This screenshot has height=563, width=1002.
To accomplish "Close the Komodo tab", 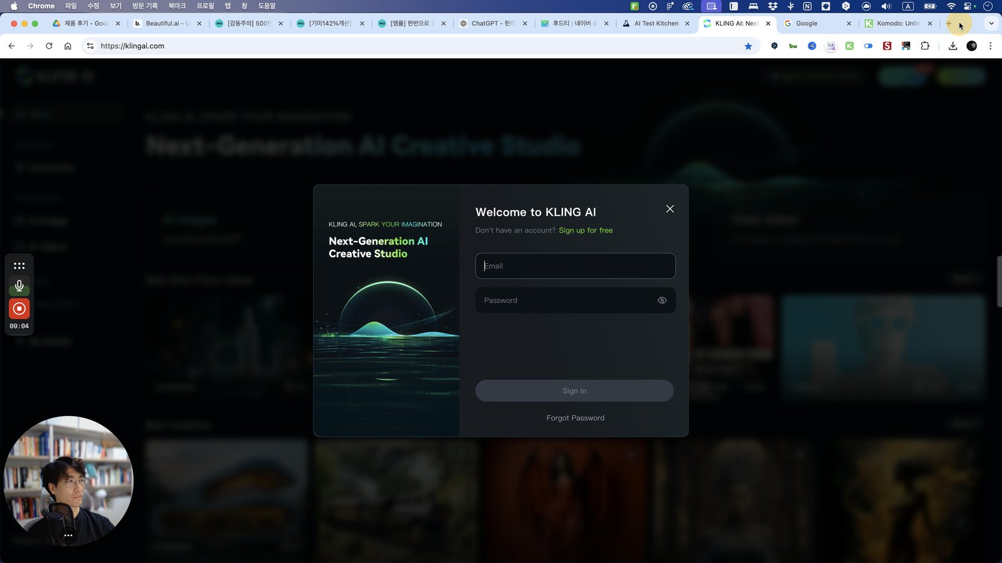I will pos(930,23).
